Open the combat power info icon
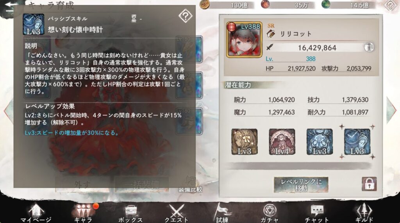Screen dimensions: 400x223 (x=369, y=47)
